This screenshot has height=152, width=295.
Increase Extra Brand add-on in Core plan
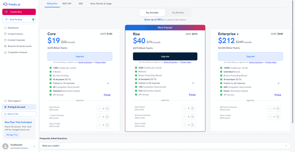pos(107,108)
